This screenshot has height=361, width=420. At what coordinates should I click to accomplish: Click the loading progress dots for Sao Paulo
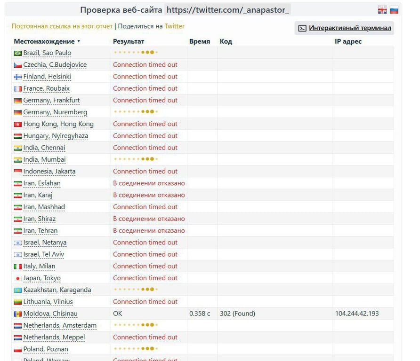click(x=136, y=53)
